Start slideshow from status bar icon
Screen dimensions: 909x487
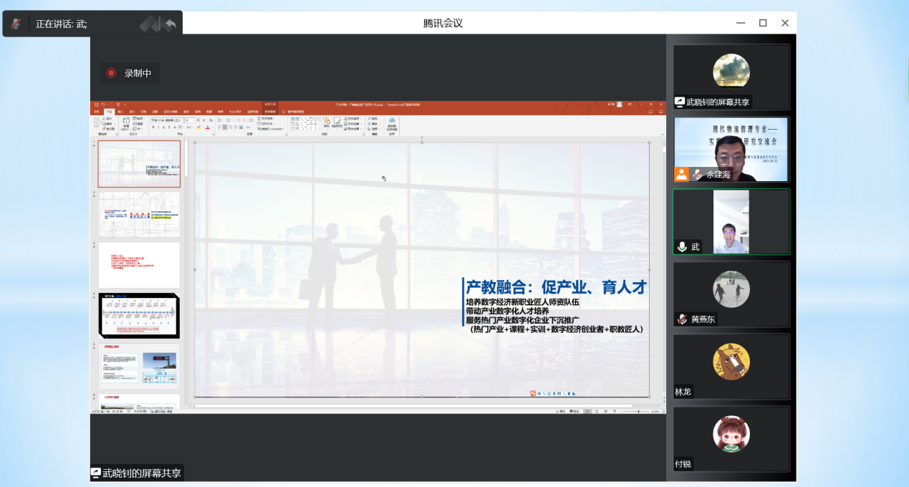(x=615, y=411)
